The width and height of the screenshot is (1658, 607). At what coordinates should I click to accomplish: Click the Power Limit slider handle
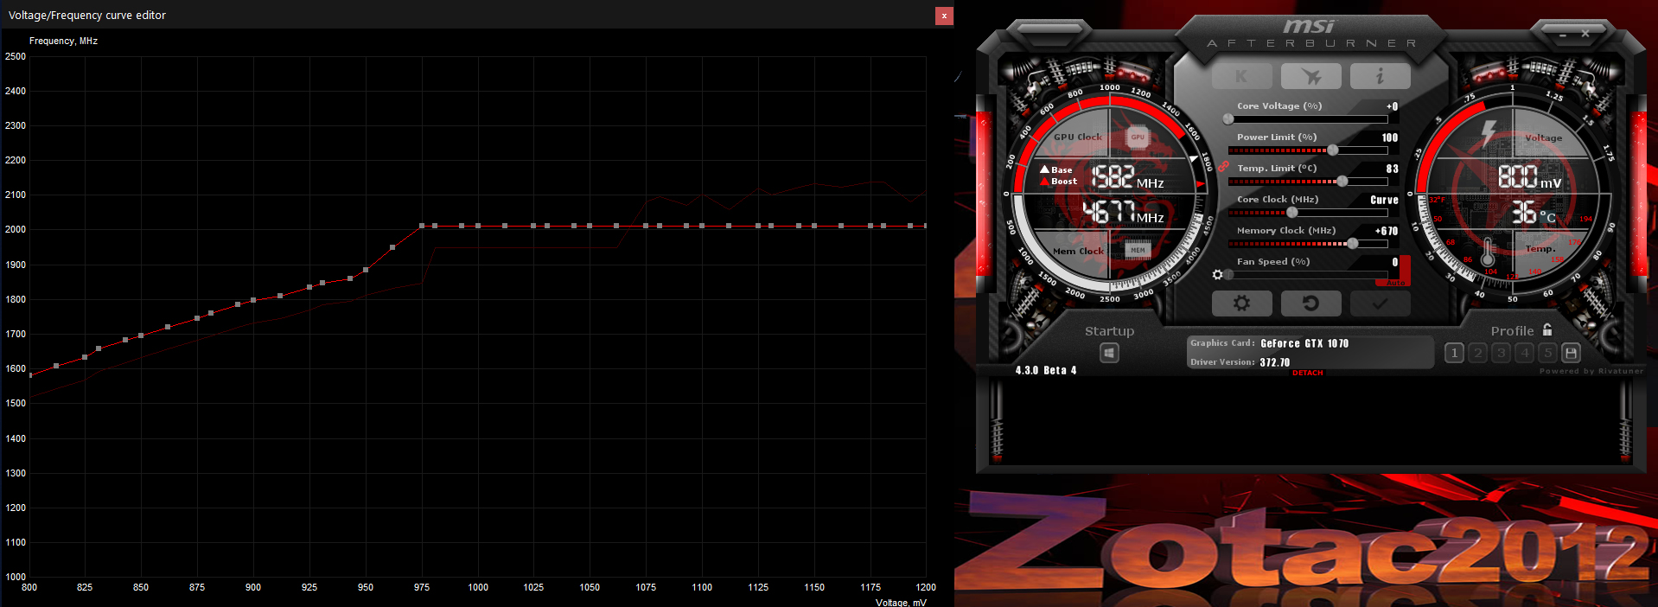1333,150
